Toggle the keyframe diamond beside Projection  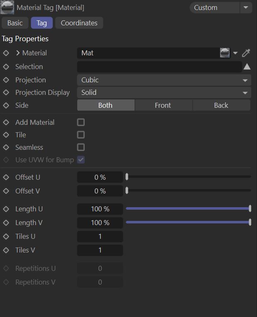[6, 80]
